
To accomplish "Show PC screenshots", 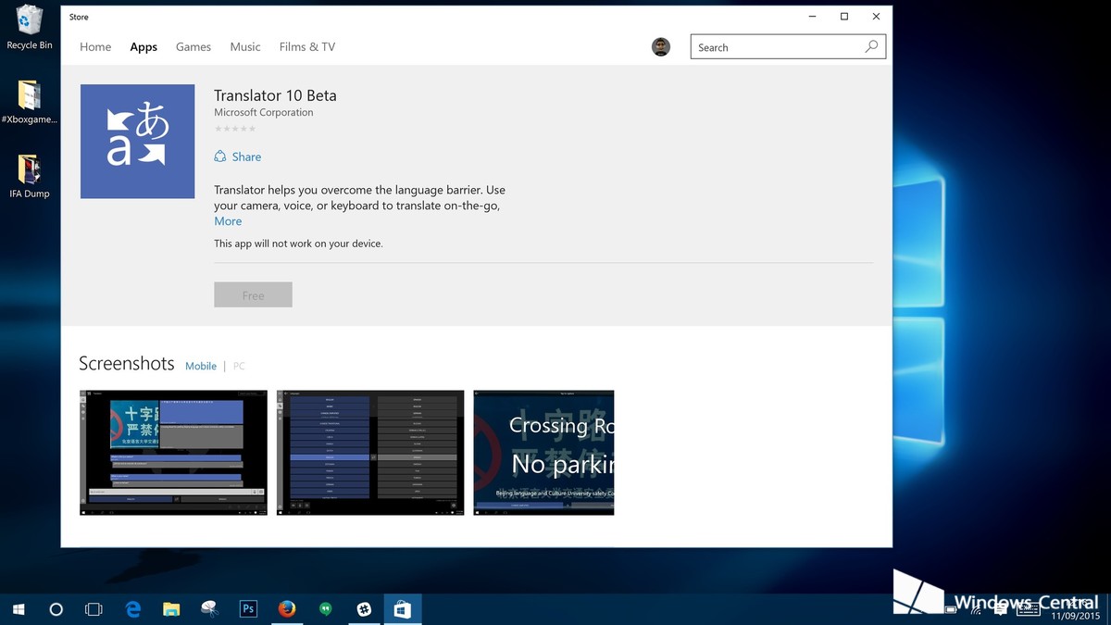I will click(239, 366).
